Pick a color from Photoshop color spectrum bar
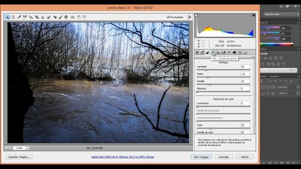This screenshot has width=301, height=169. (277, 45)
